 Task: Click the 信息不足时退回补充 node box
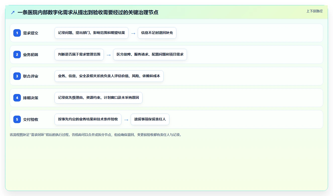(157, 33)
